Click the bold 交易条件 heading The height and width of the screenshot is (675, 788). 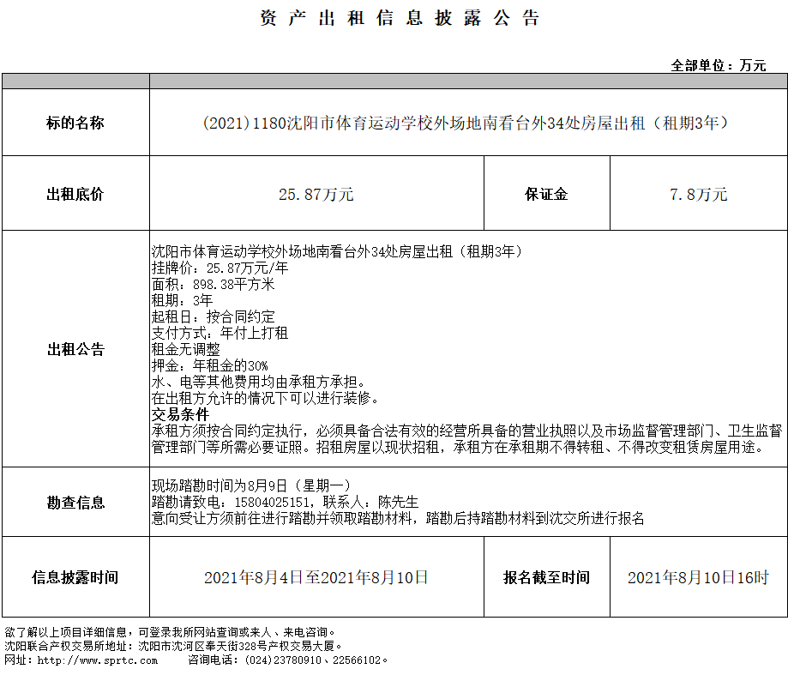tap(180, 414)
